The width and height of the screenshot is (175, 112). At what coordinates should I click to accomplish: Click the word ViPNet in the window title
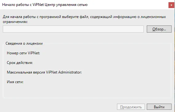pyautogui.click(x=38, y=5)
